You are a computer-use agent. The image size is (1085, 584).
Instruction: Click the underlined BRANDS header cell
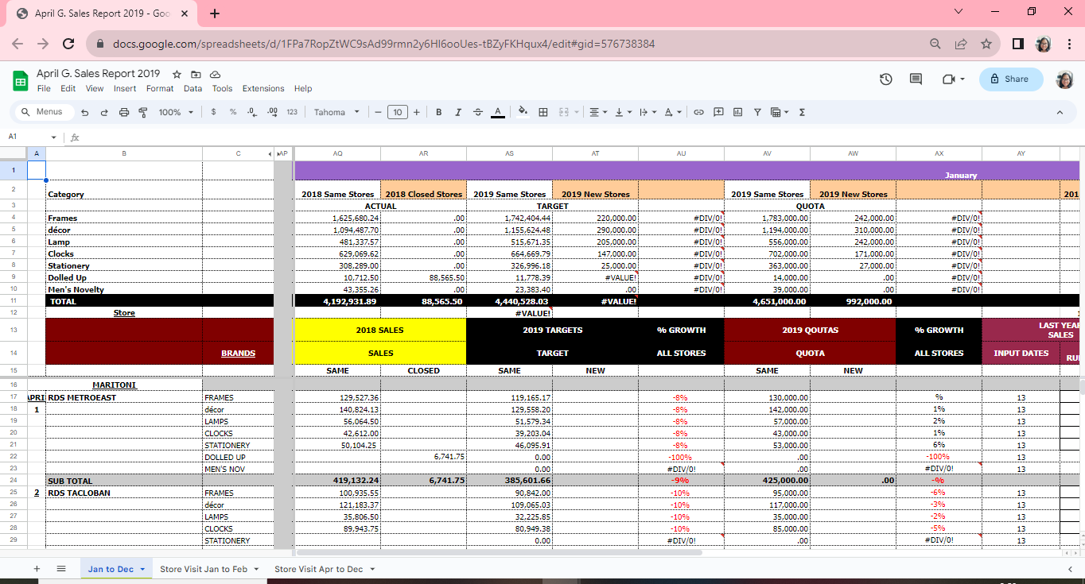(238, 354)
